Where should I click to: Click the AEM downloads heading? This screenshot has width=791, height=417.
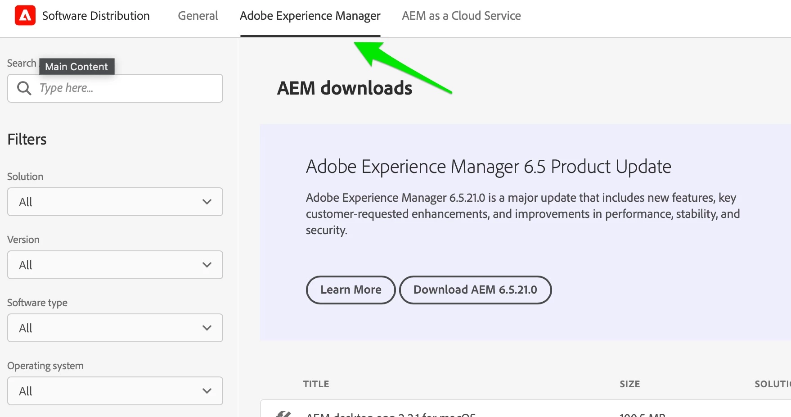(x=345, y=88)
